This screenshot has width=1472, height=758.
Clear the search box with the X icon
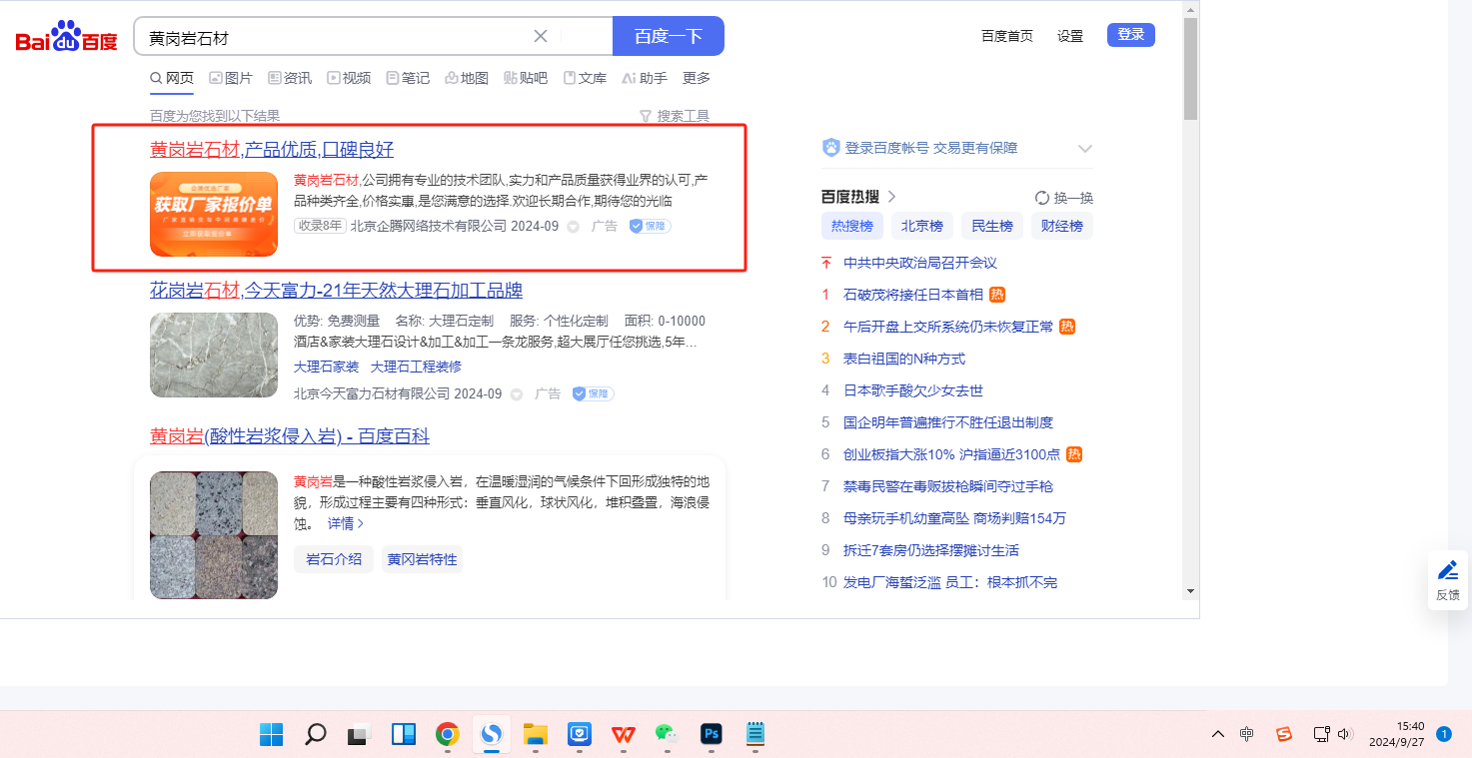pos(541,36)
